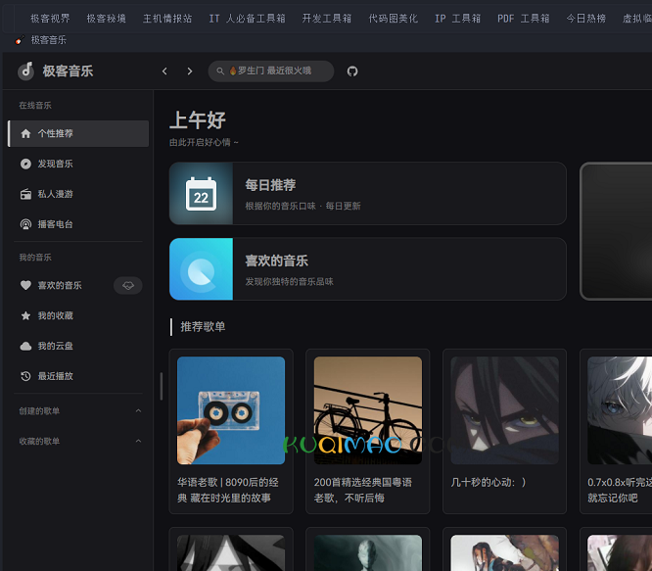Go forward with the right arrow
Image resolution: width=652 pixels, height=571 pixels.
click(x=189, y=71)
